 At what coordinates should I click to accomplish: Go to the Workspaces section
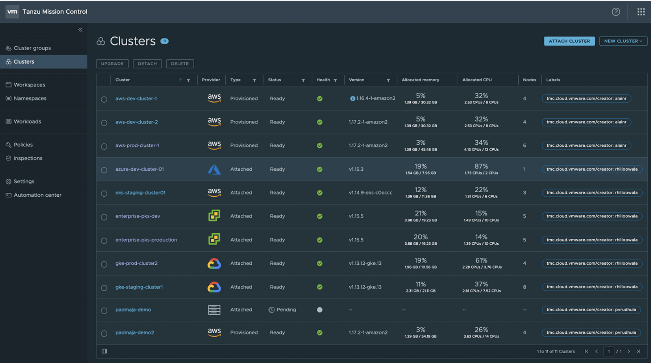(29, 85)
